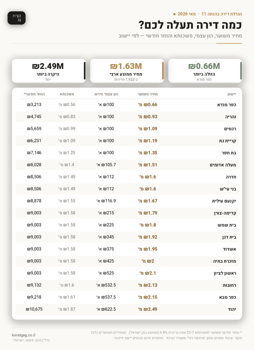The image size is (254, 350).
Task: Select the נהריה row name
Action: coord(230,117)
